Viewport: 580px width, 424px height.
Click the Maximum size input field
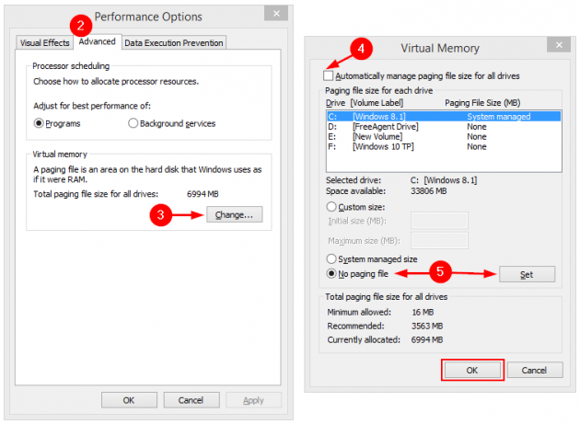point(438,240)
